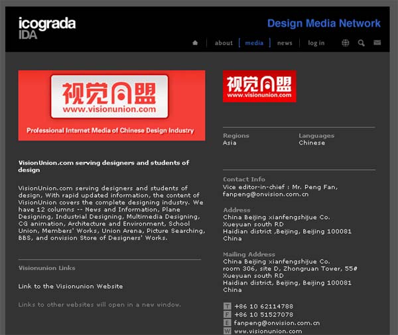This screenshot has height=335, width=398.
Task: Select the media menu item
Action: click(x=254, y=43)
